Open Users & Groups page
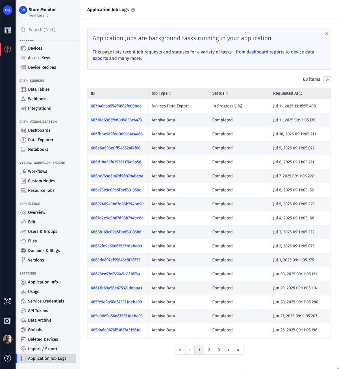This screenshot has width=339, height=369. coord(43,232)
